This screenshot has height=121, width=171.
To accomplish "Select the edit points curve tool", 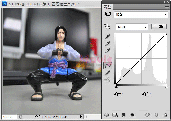I will point(108,65).
